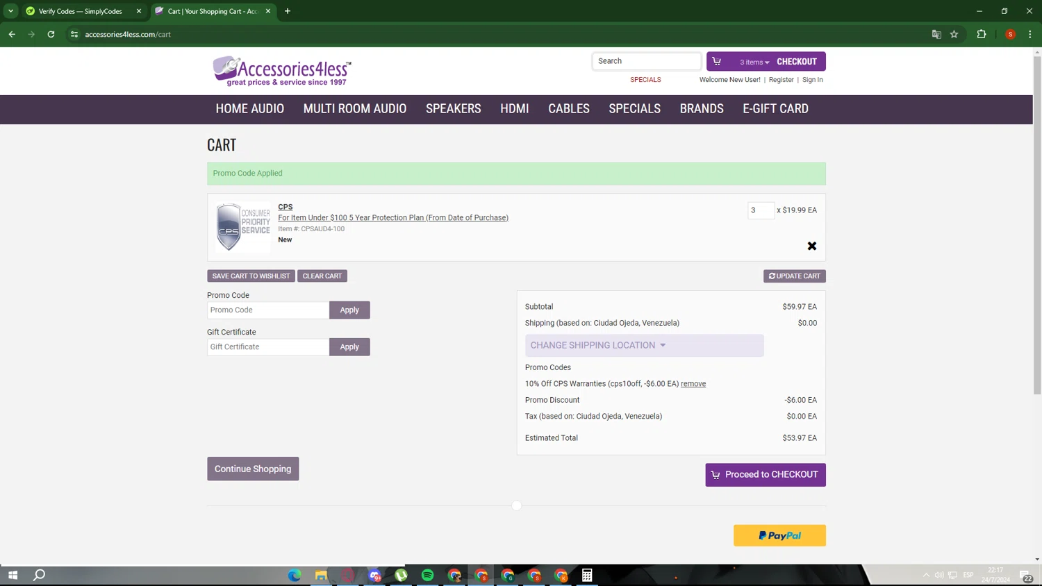
Task: Open File Explorer from the taskbar
Action: [x=321, y=575]
